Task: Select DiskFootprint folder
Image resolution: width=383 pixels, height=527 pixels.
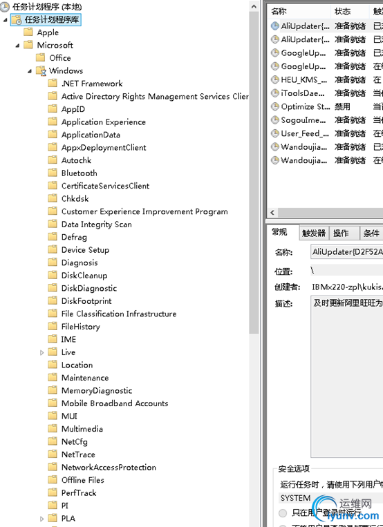Action: pyautogui.click(x=86, y=301)
